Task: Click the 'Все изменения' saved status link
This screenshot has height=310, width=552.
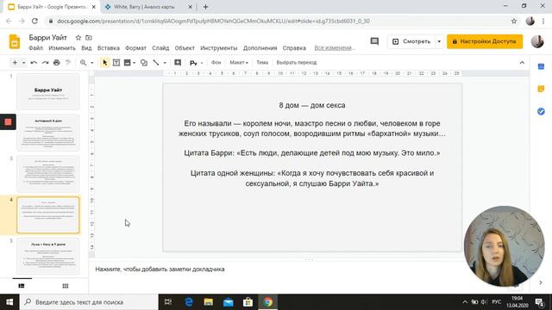Action: click(x=335, y=48)
